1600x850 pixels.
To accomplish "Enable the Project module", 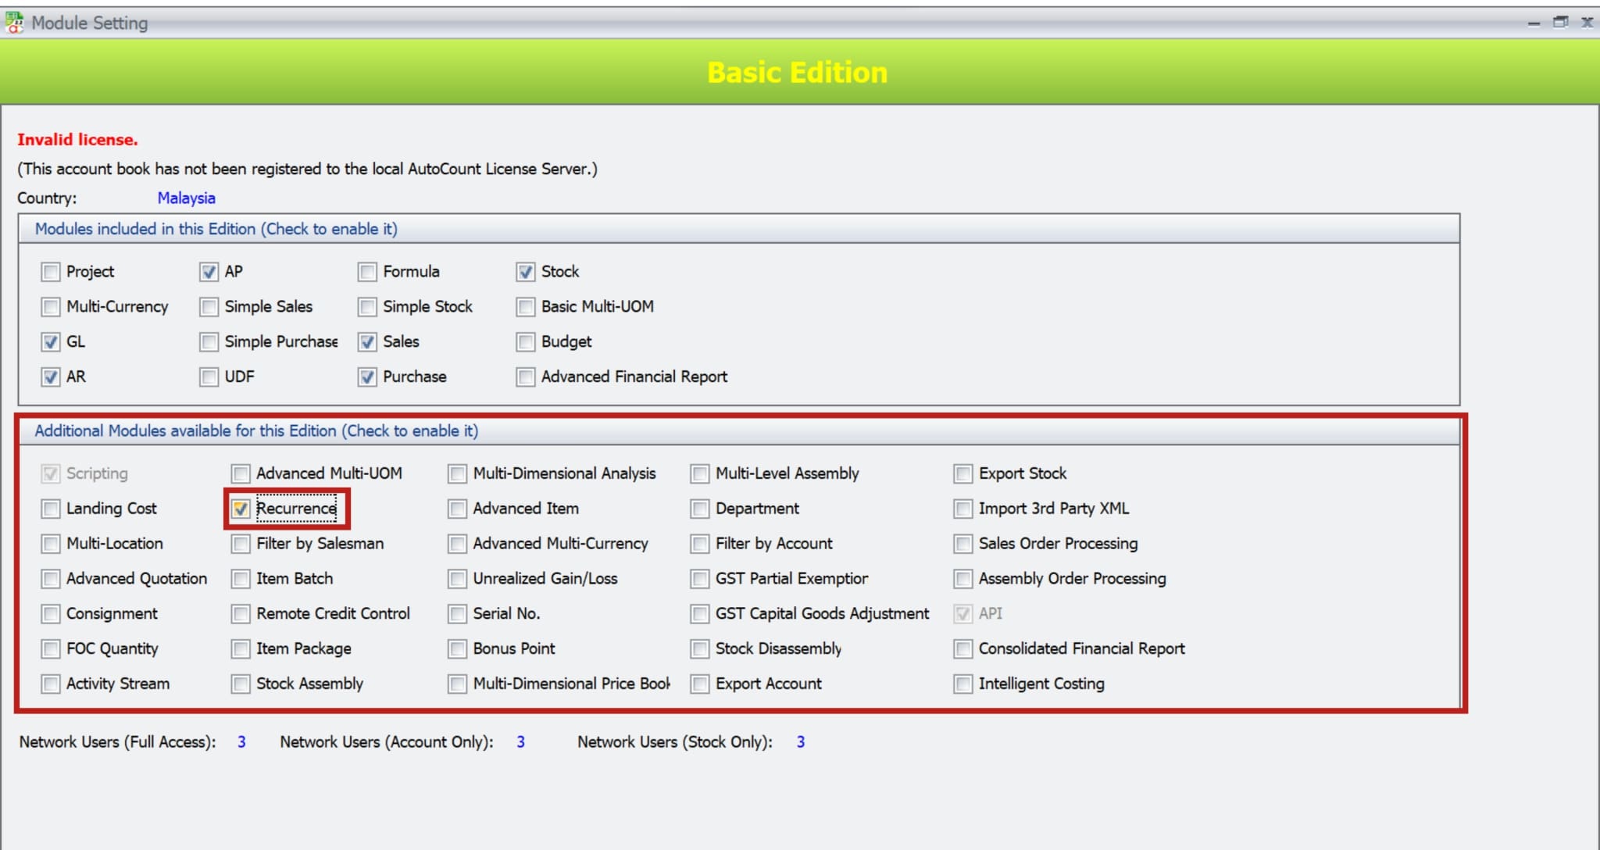I will coord(51,271).
